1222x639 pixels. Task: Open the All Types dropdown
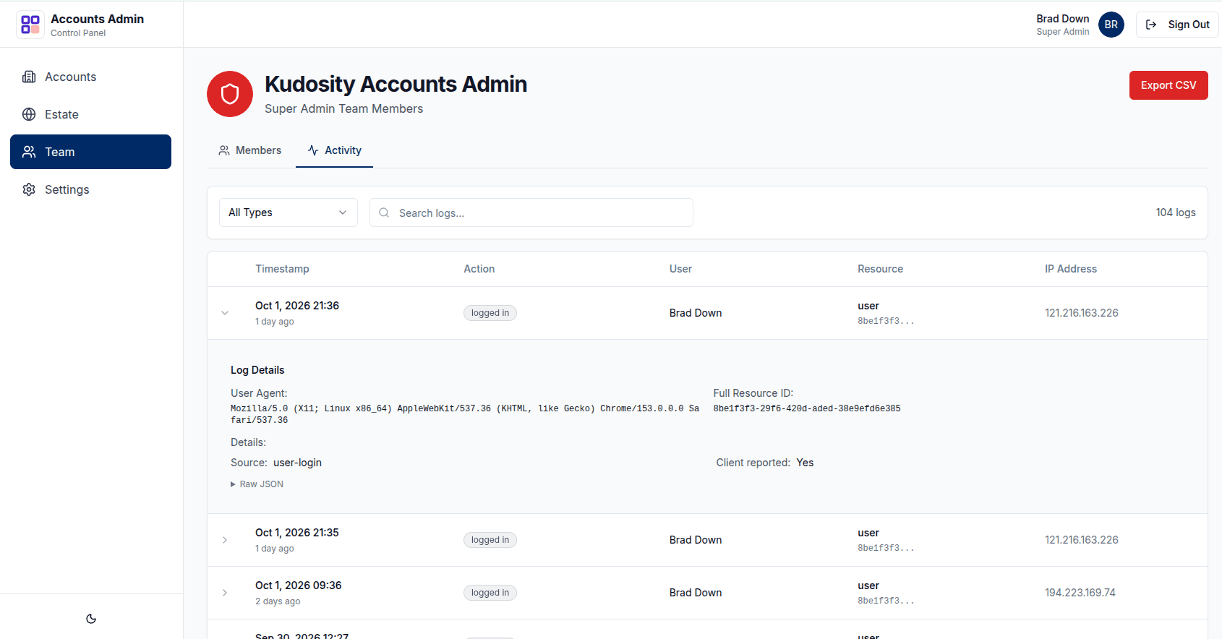(289, 213)
